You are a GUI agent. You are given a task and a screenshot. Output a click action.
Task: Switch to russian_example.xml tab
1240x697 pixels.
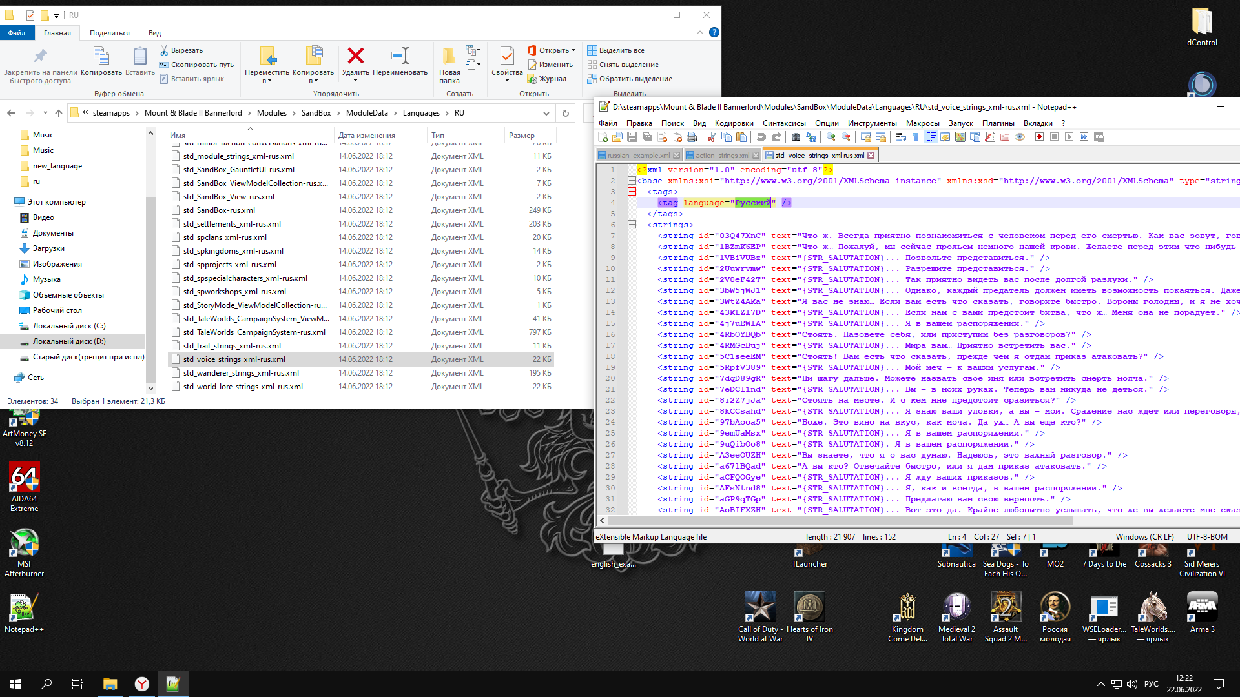pyautogui.click(x=638, y=156)
